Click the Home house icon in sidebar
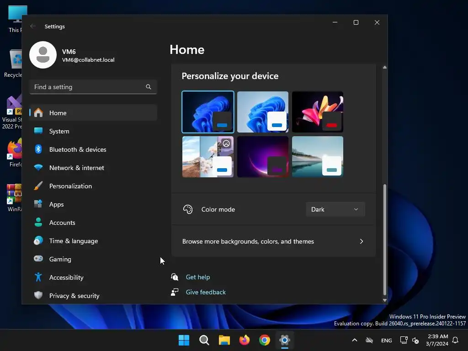Screen dimensions: 468x351 coord(38,113)
